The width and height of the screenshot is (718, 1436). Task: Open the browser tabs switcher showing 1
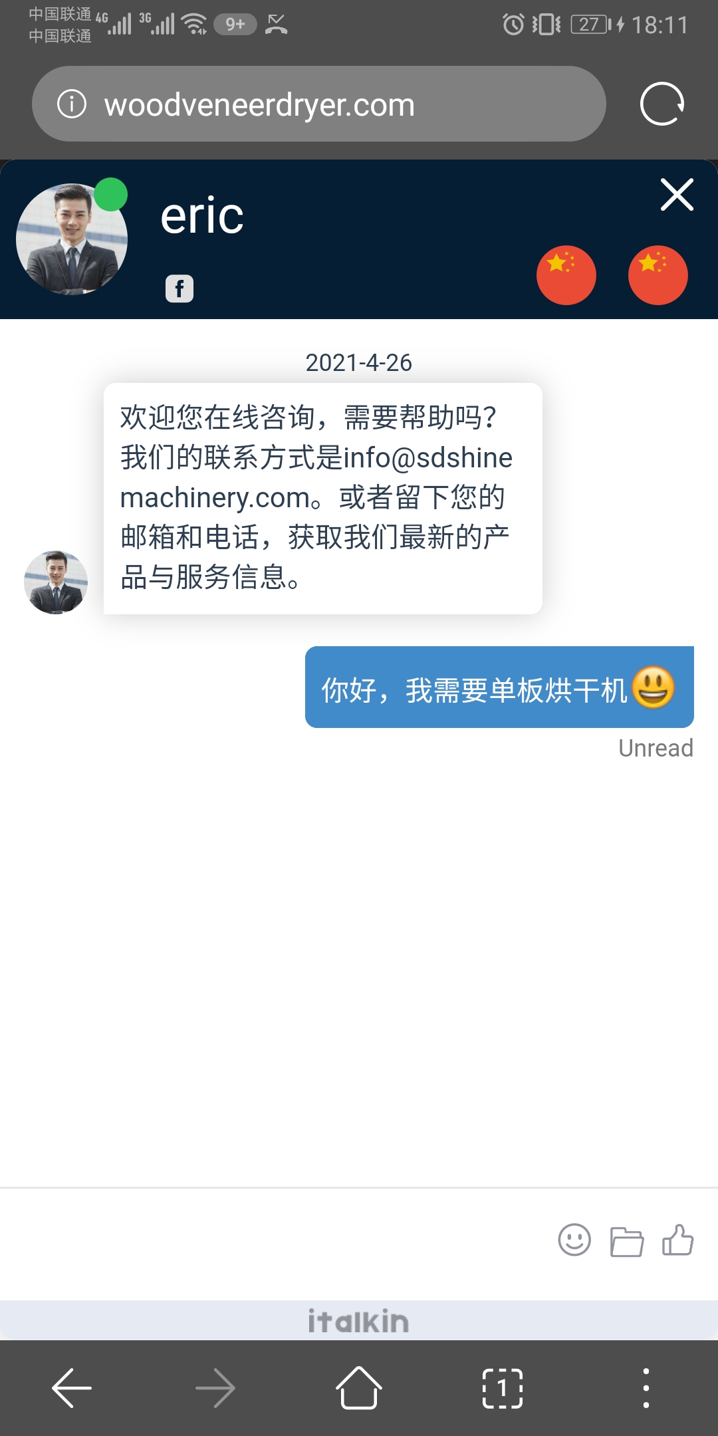click(503, 1388)
